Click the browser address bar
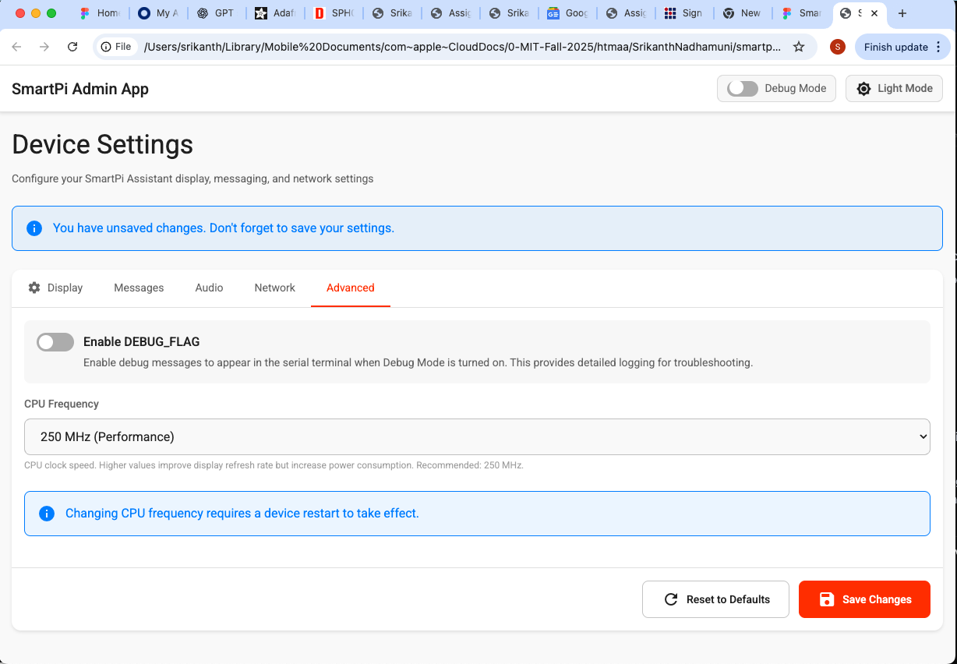 [468, 47]
